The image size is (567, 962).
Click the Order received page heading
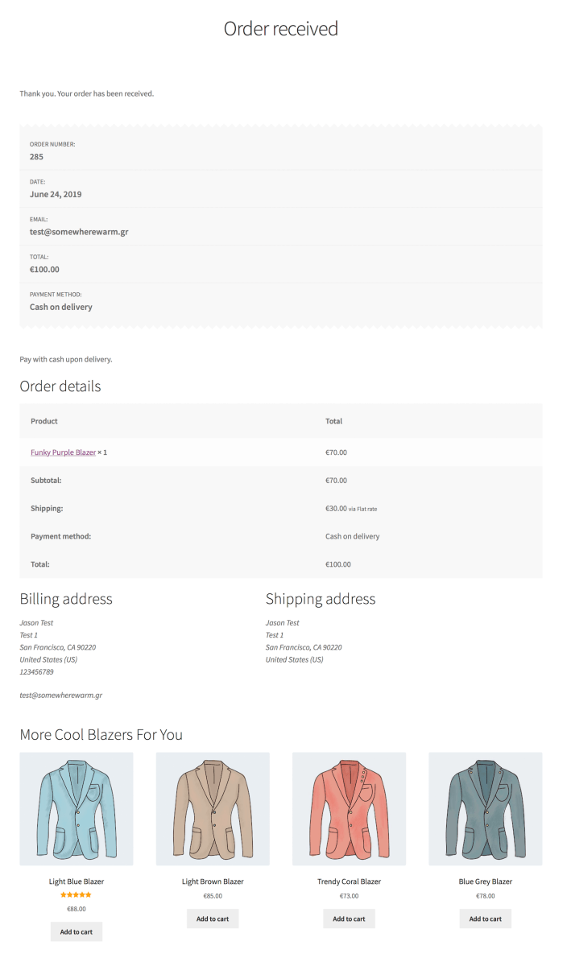click(281, 29)
